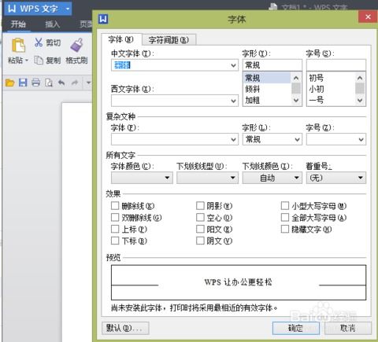
Task: Toggle the 隐藏文字(H) checkbox
Action: [x=285, y=229]
